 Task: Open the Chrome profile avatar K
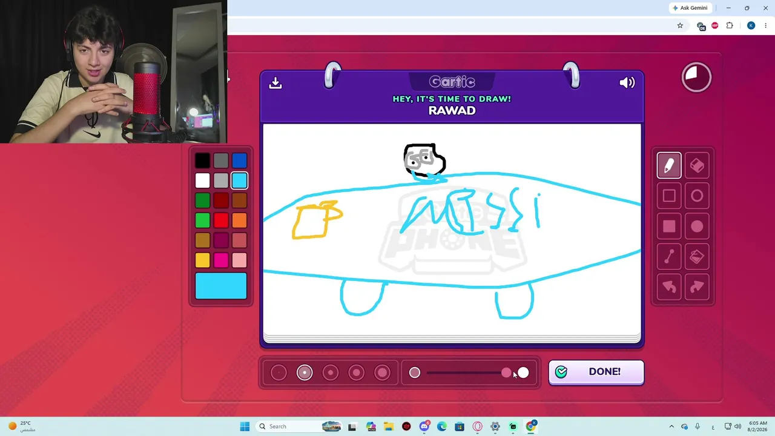click(x=751, y=25)
